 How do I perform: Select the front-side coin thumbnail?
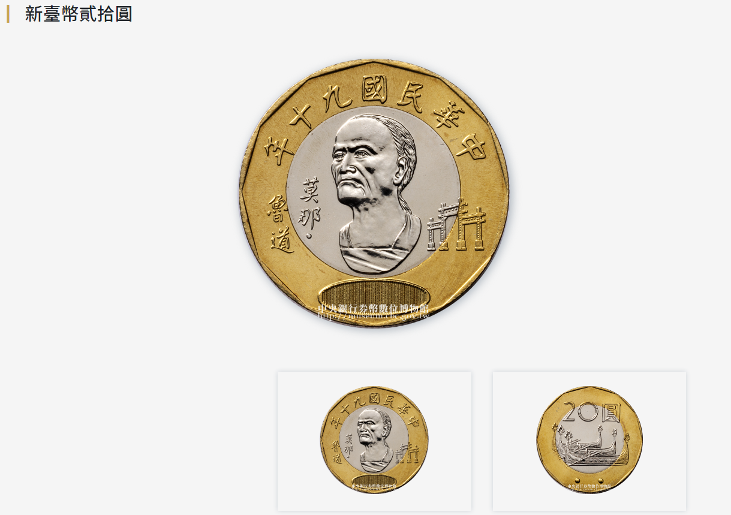pos(374,441)
